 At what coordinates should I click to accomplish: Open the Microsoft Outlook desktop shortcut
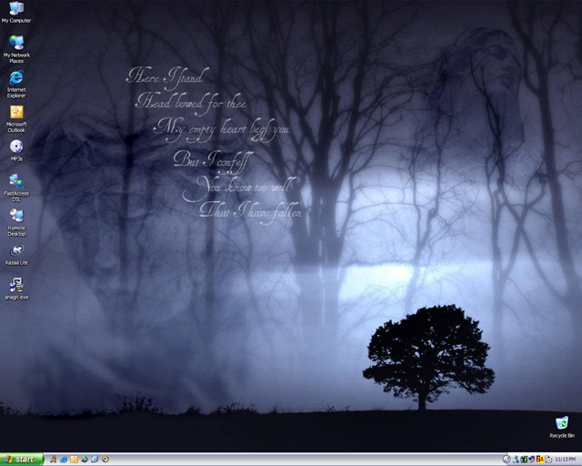pyautogui.click(x=16, y=119)
